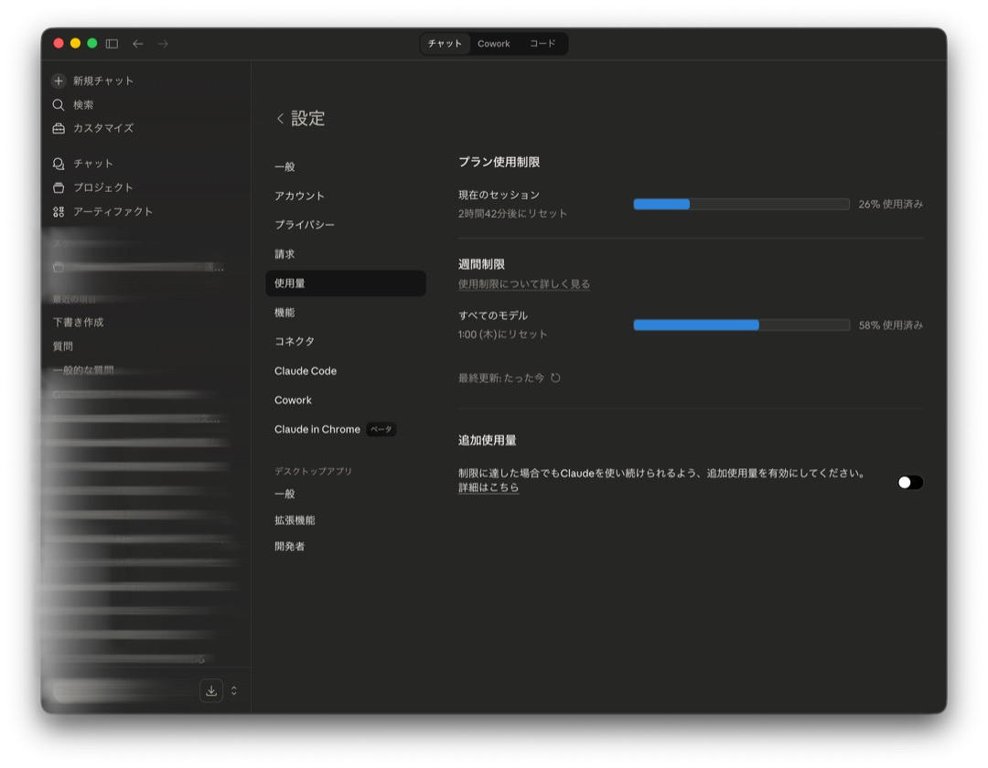The image size is (988, 768).
Task: Open the 下書き作成 recent chat
Action: pyautogui.click(x=79, y=323)
